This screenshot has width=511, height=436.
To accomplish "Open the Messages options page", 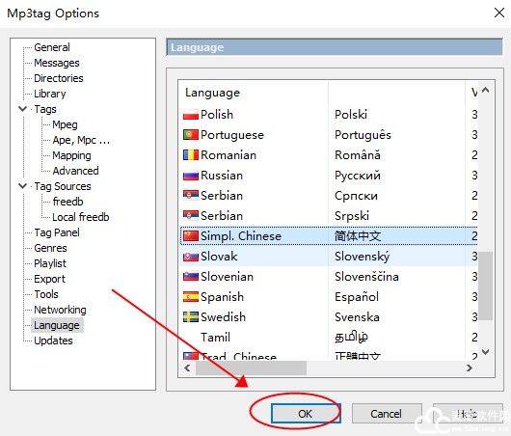I will tap(57, 63).
